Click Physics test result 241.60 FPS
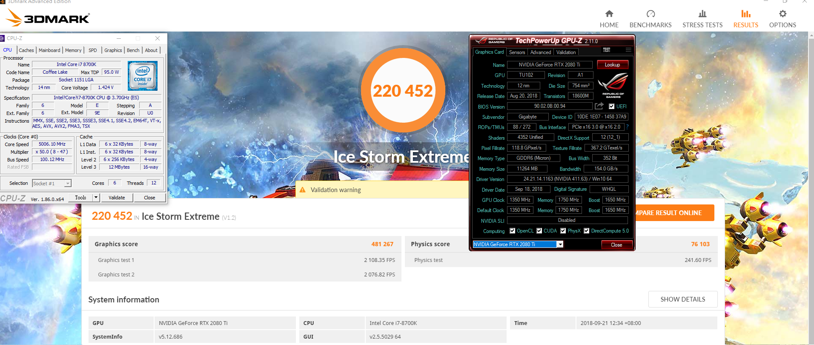This screenshot has height=345, width=814. [698, 260]
